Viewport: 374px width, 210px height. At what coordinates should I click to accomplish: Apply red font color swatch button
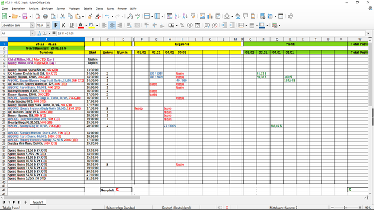coord(81,25)
